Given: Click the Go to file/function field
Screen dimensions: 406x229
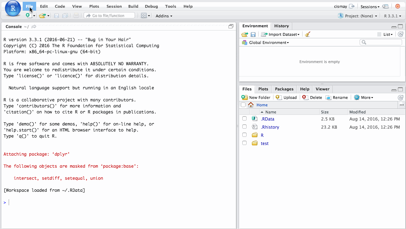Looking at the screenshot, I should [x=109, y=16].
